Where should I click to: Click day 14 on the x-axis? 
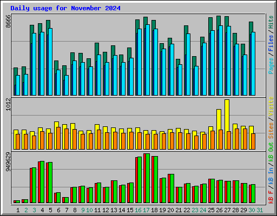coord(122,210)
